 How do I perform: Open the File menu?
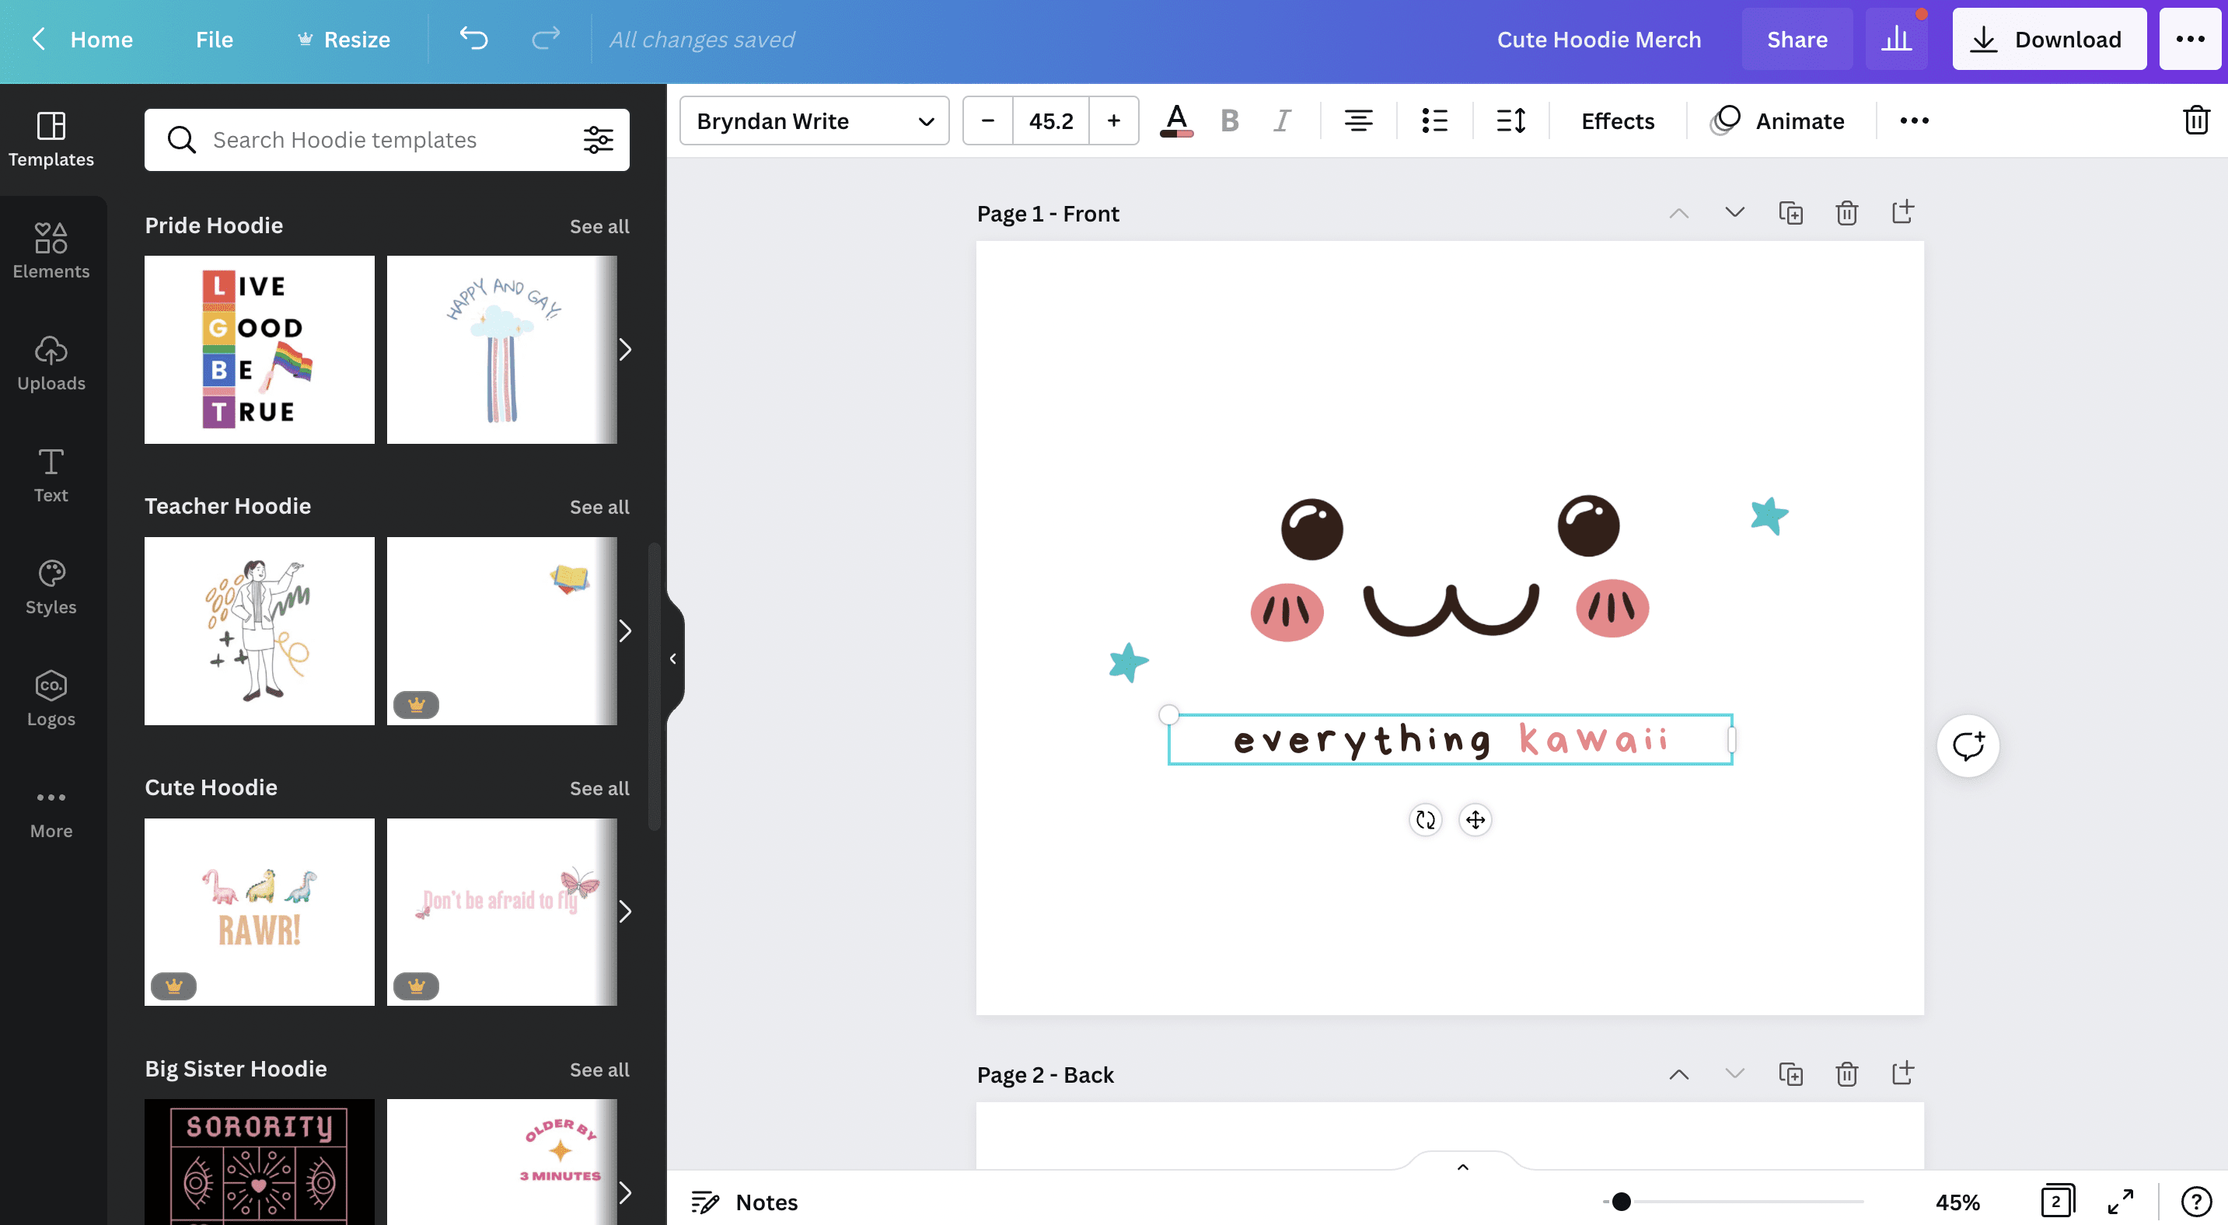tap(213, 39)
